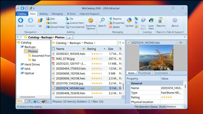
Task: Click the Up folder icon in ribbon
Action: pos(40,20)
